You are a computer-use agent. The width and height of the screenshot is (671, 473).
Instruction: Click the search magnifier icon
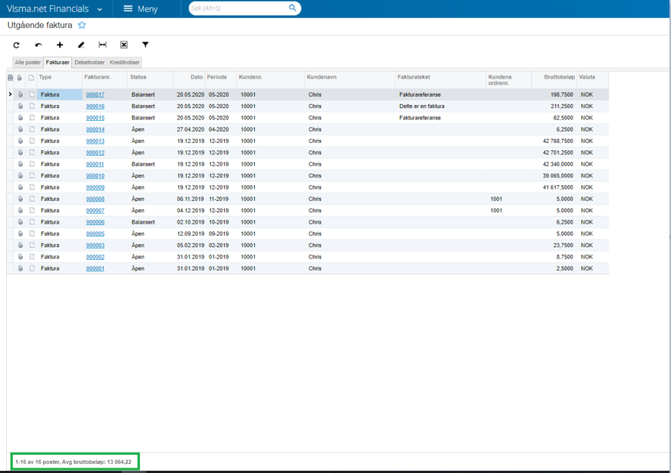pos(293,8)
